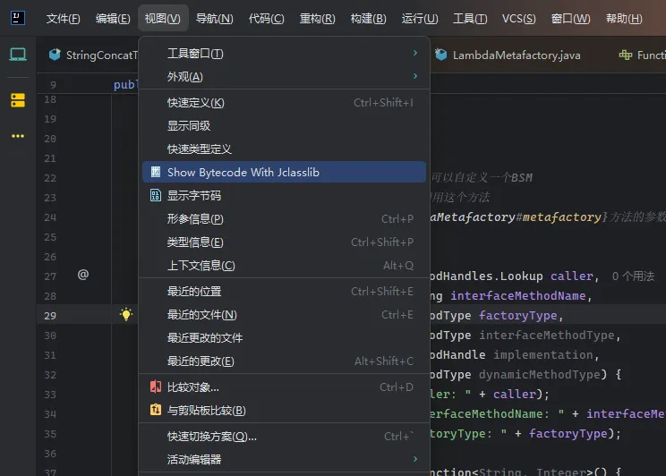Viewport: 666px width, 476px height.
Task: Click the Functi tab file icon
Action: (625, 55)
